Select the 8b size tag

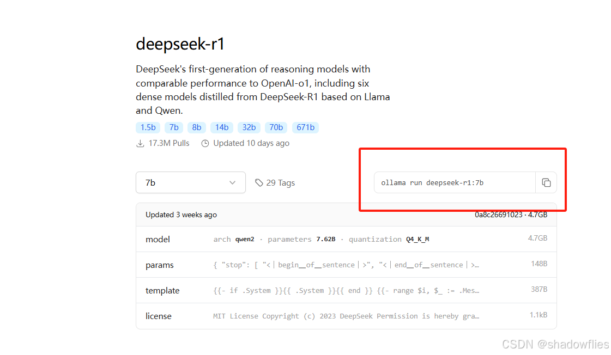pos(197,127)
